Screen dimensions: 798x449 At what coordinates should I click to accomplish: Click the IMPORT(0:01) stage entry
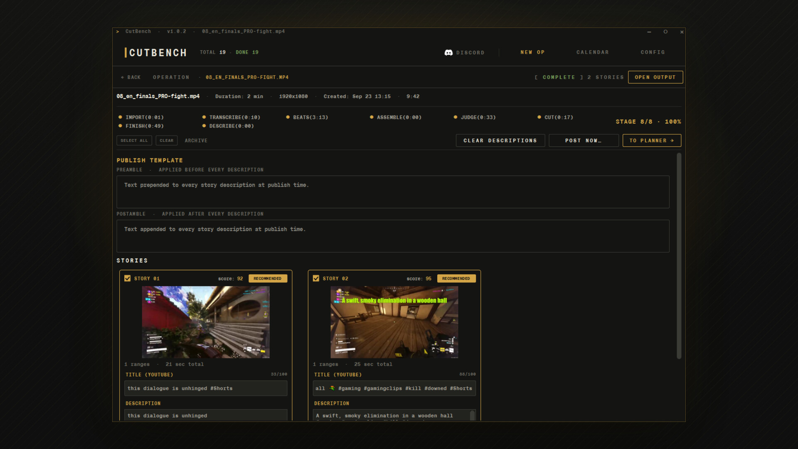[141, 117]
